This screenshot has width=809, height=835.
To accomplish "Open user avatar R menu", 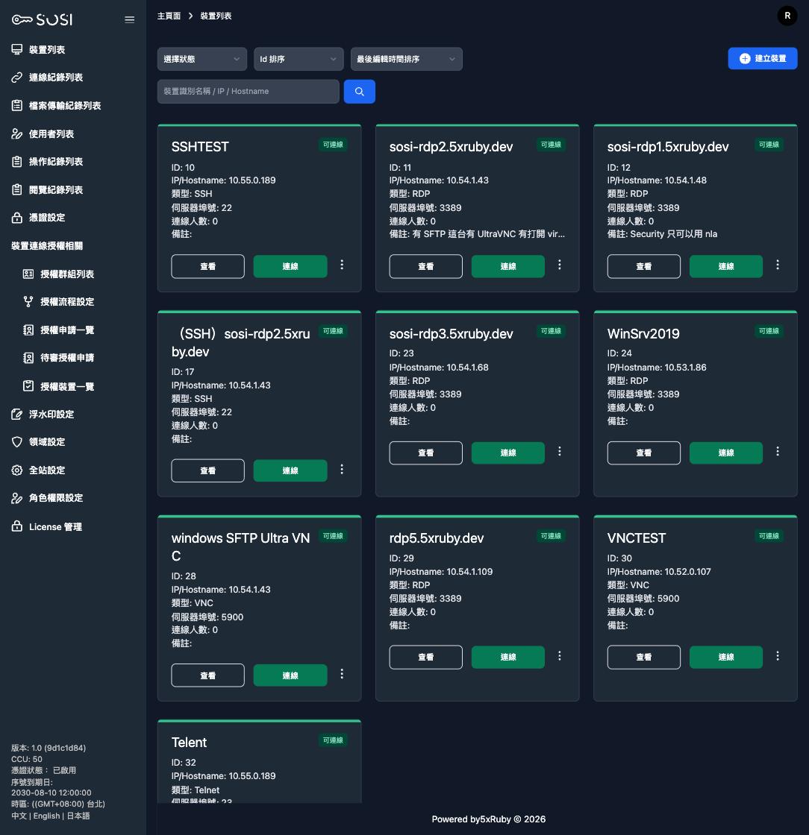I will tap(787, 16).
